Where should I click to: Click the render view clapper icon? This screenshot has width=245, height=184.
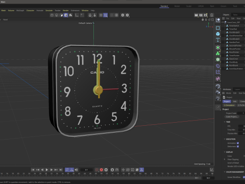[196, 15]
